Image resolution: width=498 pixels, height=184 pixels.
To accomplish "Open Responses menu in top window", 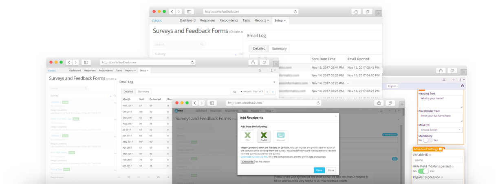I will (207, 20).
